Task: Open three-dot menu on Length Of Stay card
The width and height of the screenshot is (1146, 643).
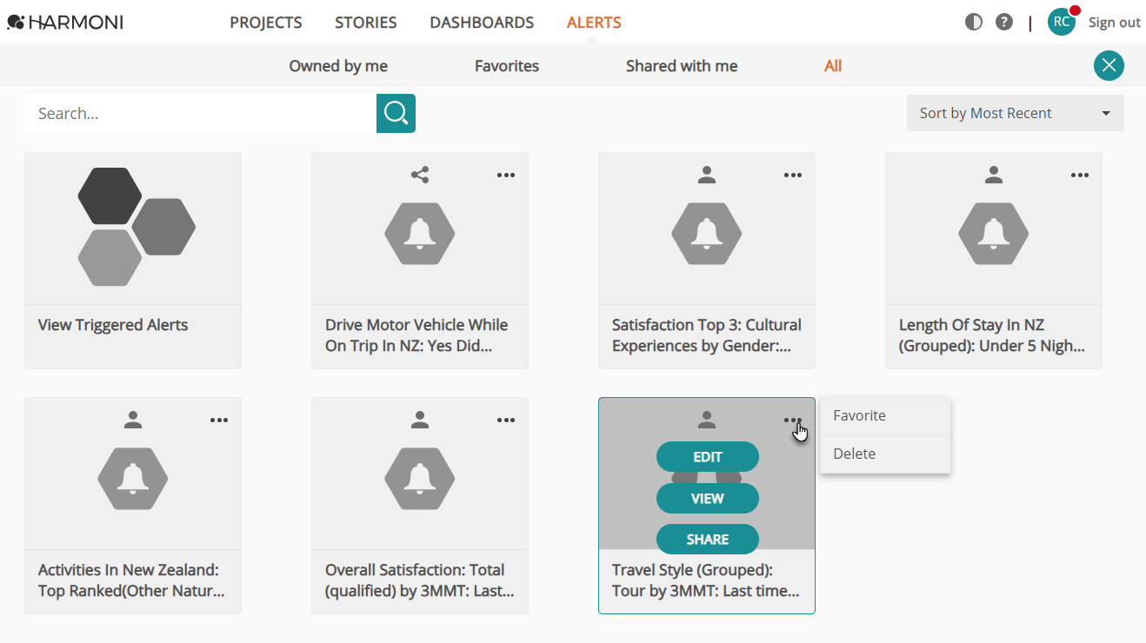Action: [x=1080, y=175]
